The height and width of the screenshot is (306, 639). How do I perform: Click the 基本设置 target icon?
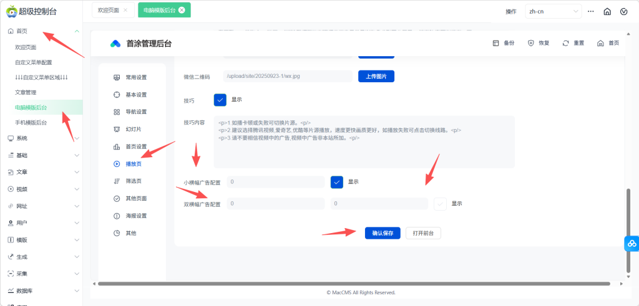click(117, 95)
